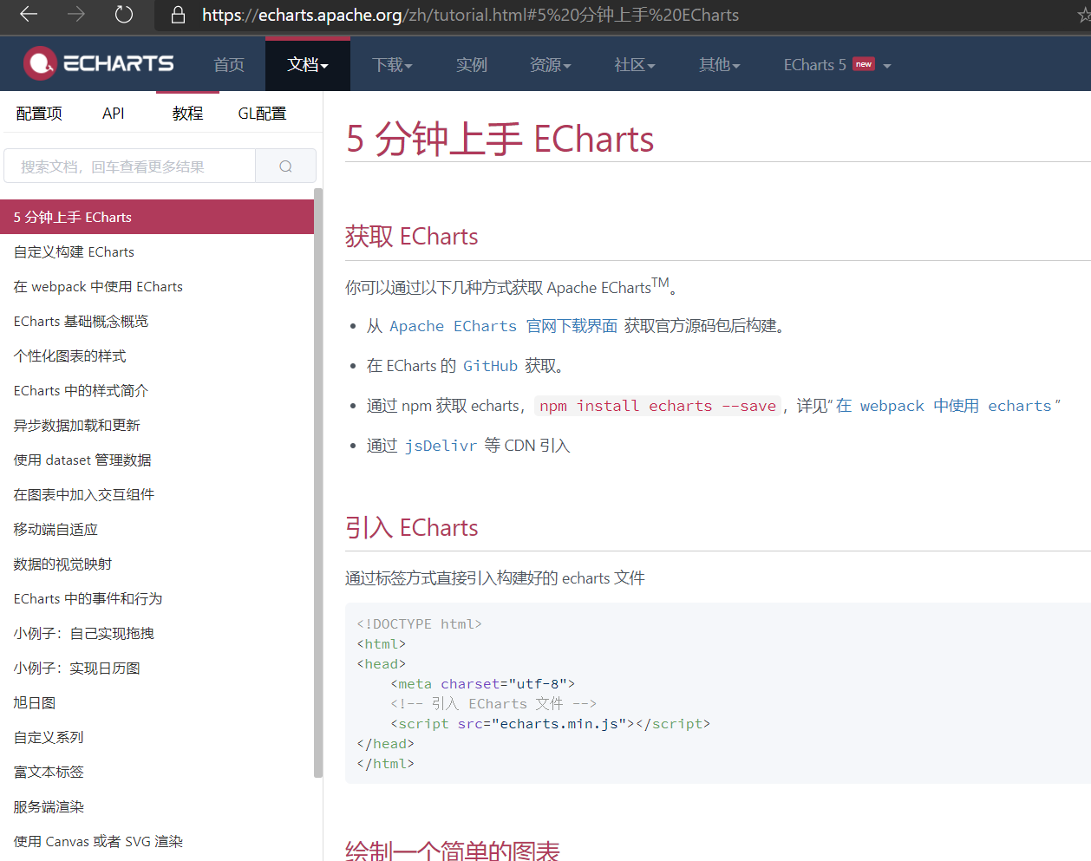Open '富文本标签' sidebar item
Image resolution: width=1091 pixels, height=861 pixels.
click(x=157, y=772)
